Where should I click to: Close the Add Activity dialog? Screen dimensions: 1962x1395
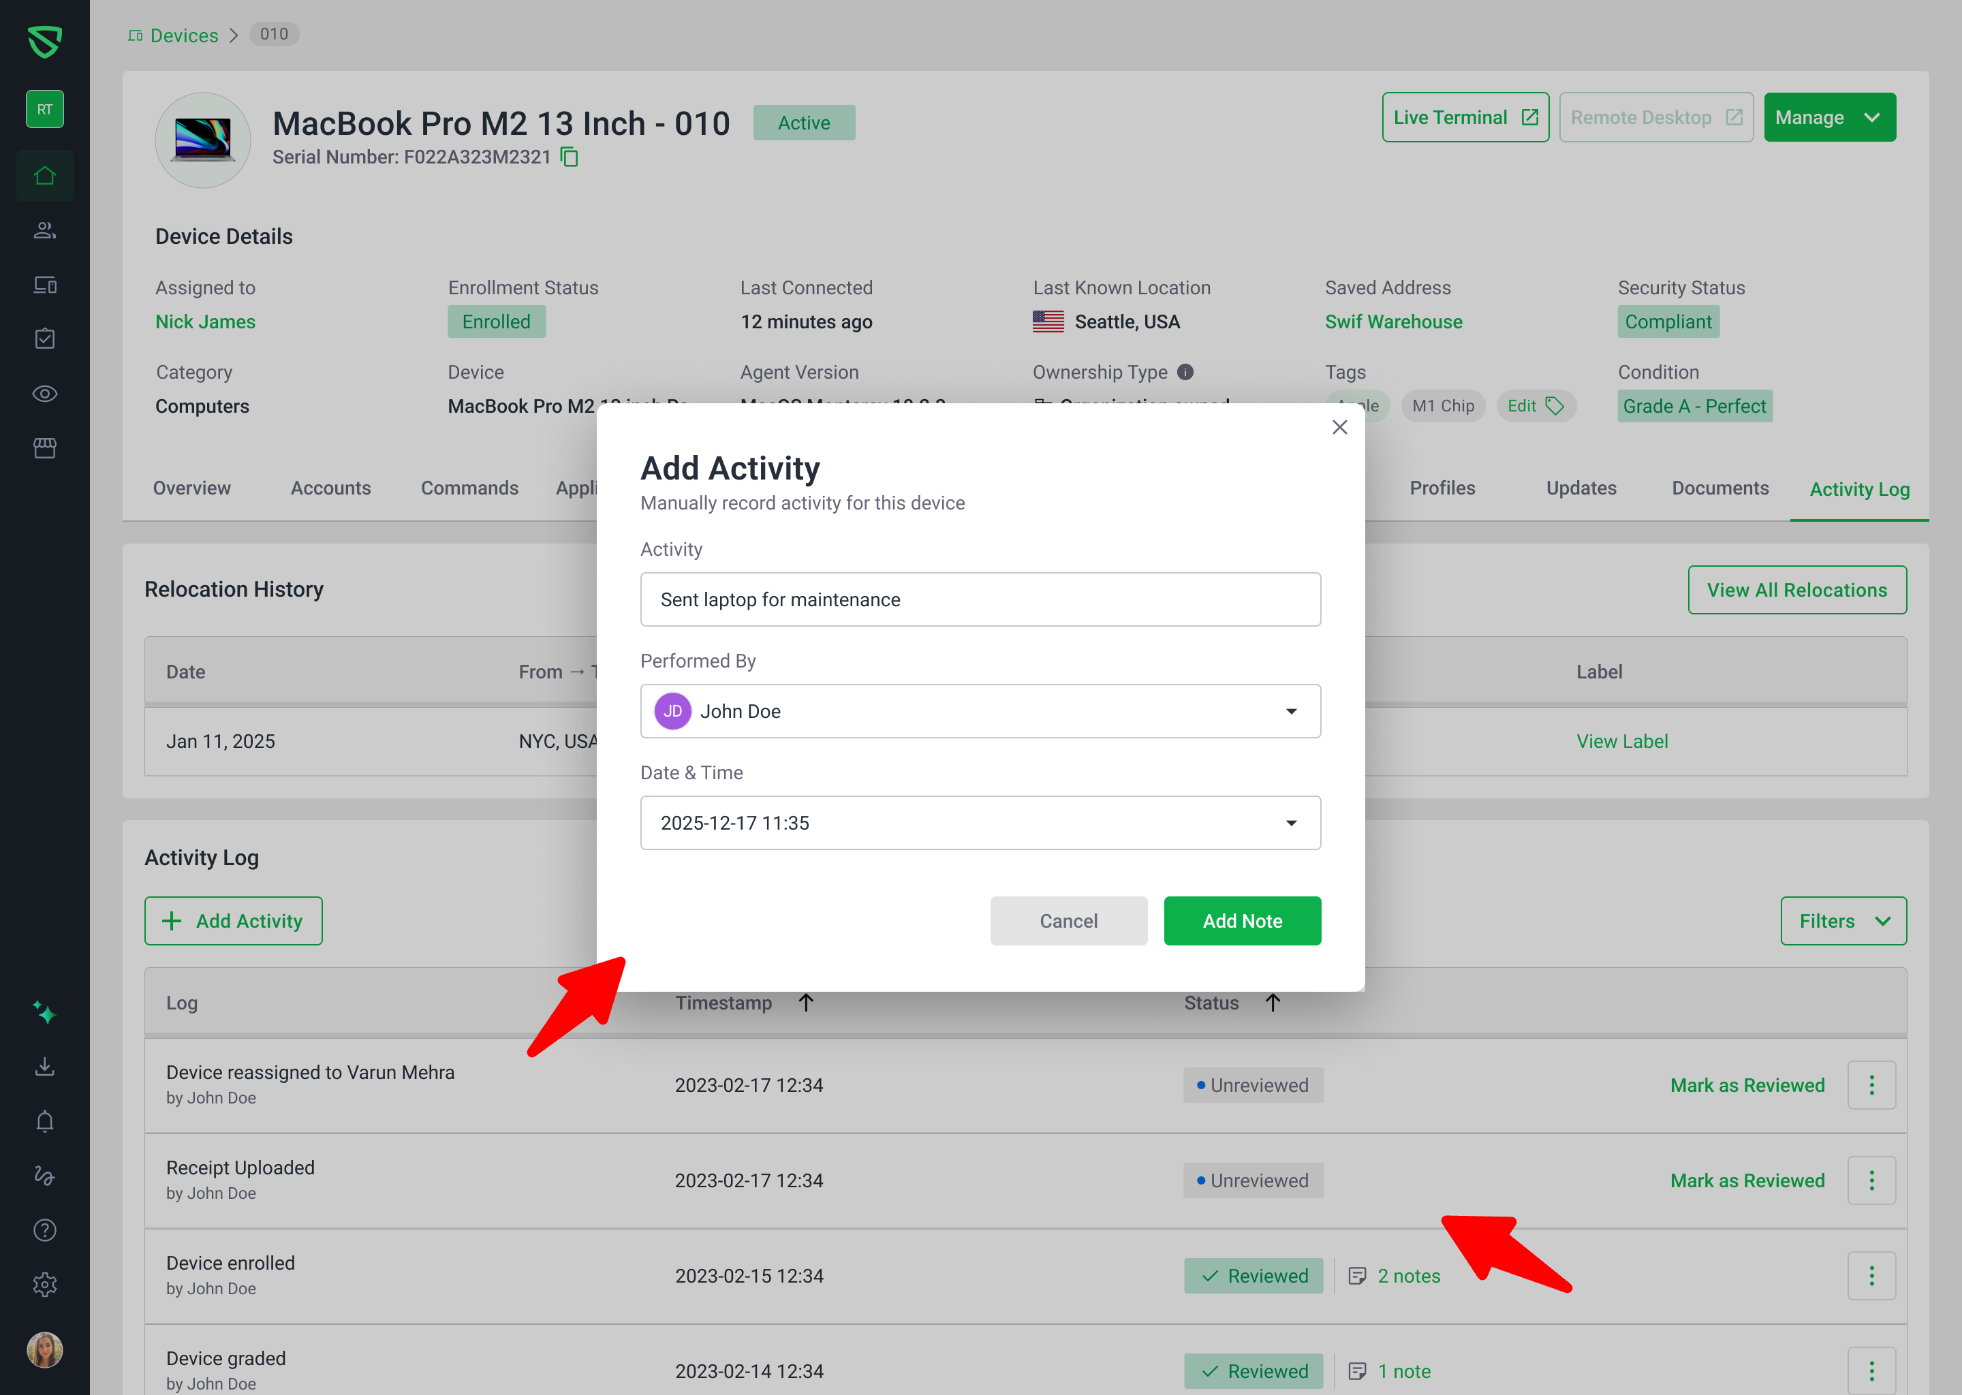pyautogui.click(x=1339, y=427)
